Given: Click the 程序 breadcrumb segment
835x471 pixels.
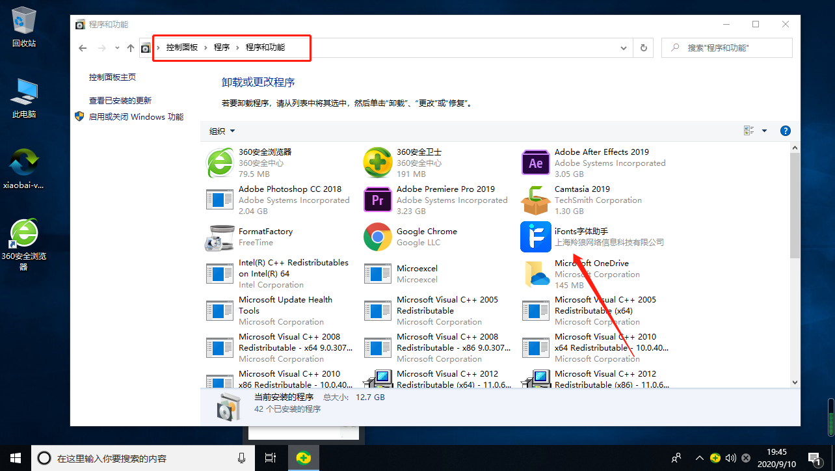Looking at the screenshot, I should coord(222,47).
